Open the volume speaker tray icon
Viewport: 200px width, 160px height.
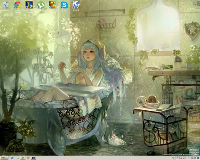(188, 158)
